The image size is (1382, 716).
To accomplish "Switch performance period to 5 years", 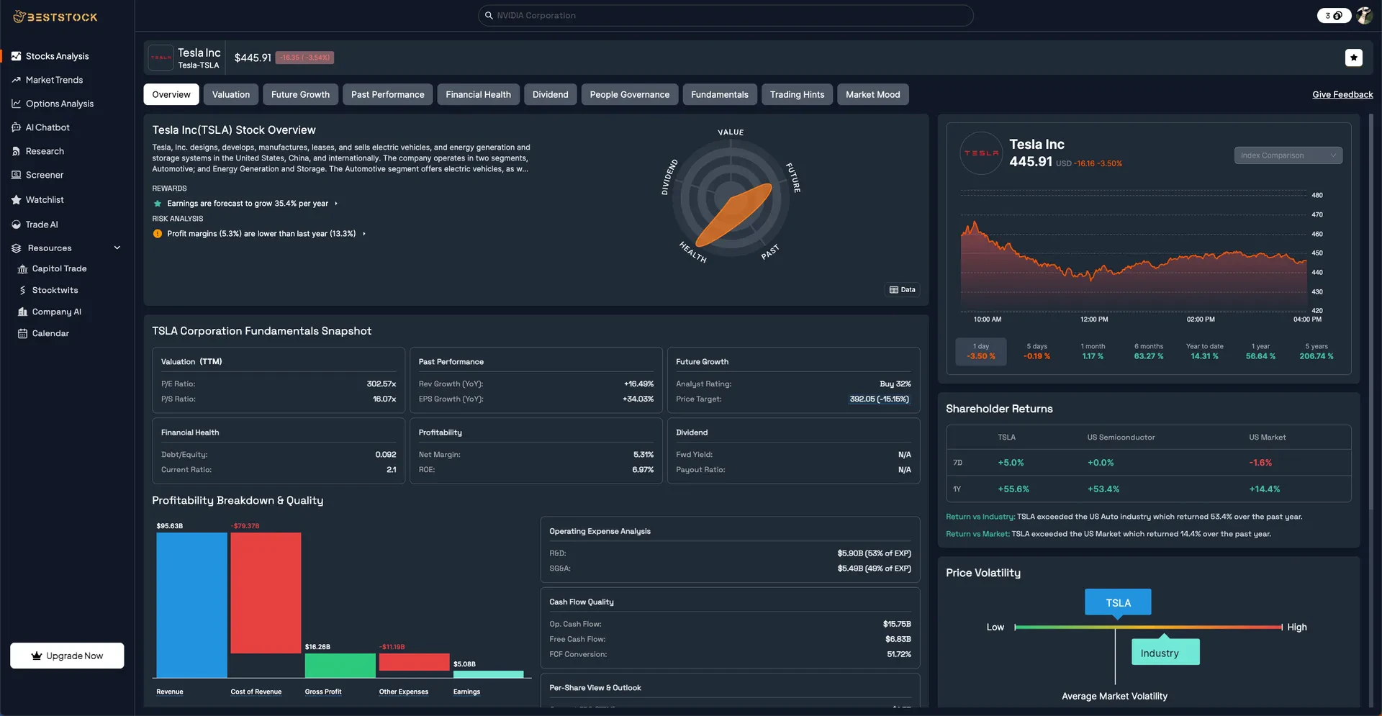I will point(1316,351).
